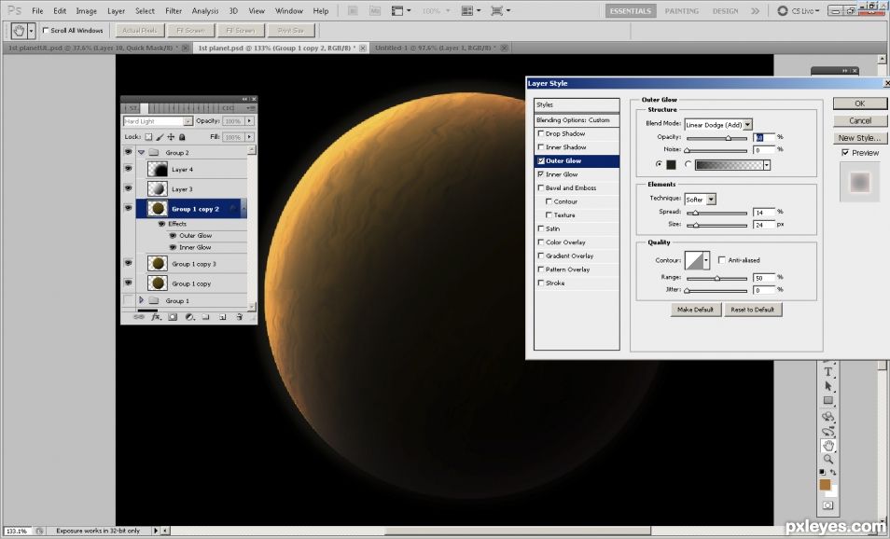
Task: Expand the Group 1 folder
Action: (141, 300)
